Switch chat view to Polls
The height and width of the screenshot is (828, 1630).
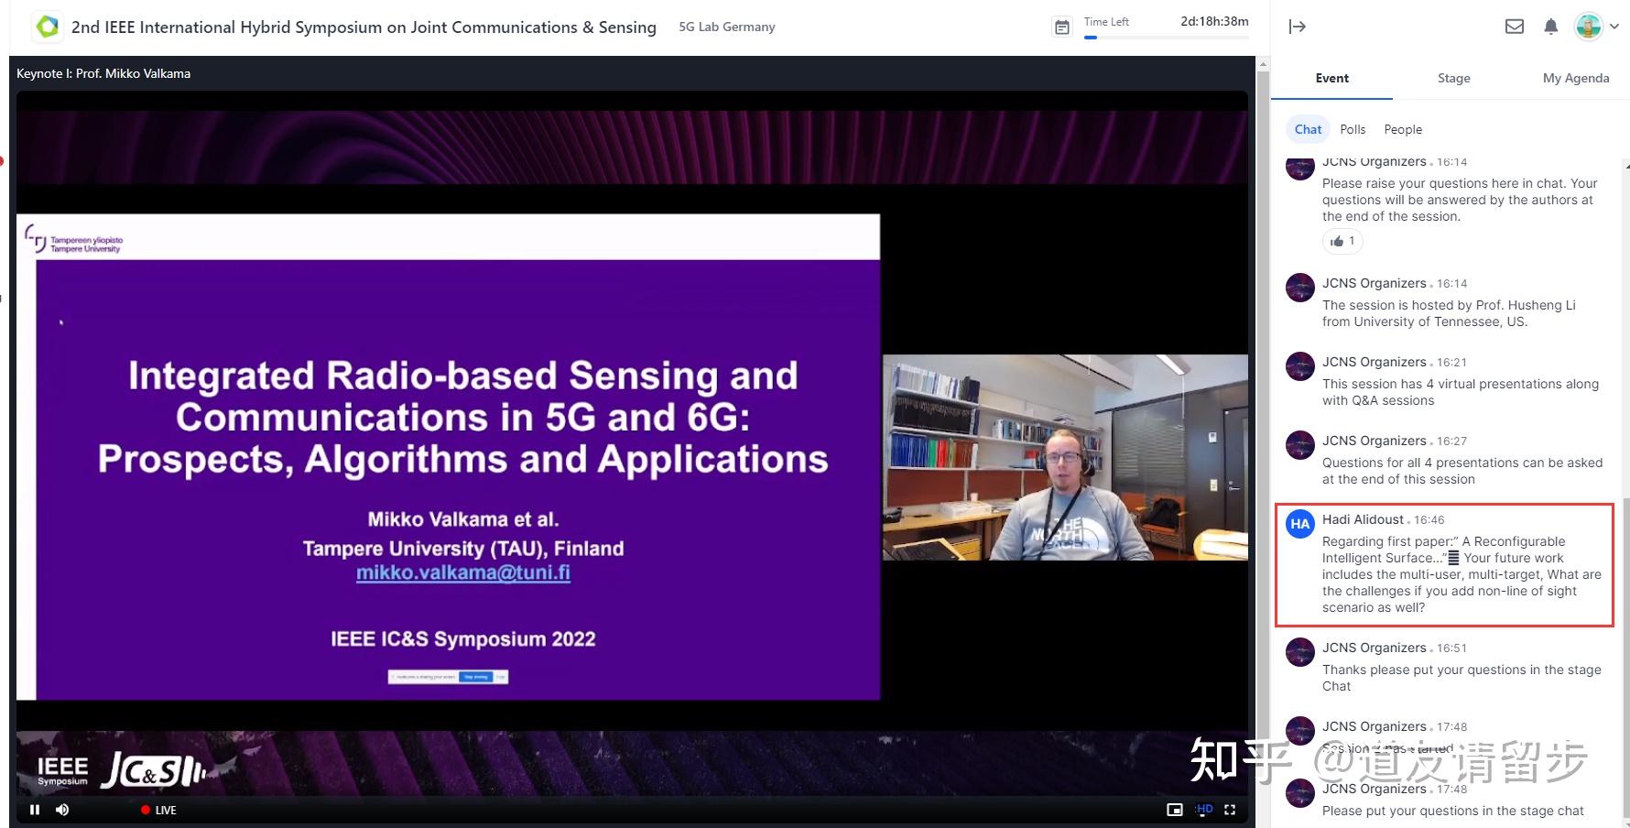coord(1353,129)
